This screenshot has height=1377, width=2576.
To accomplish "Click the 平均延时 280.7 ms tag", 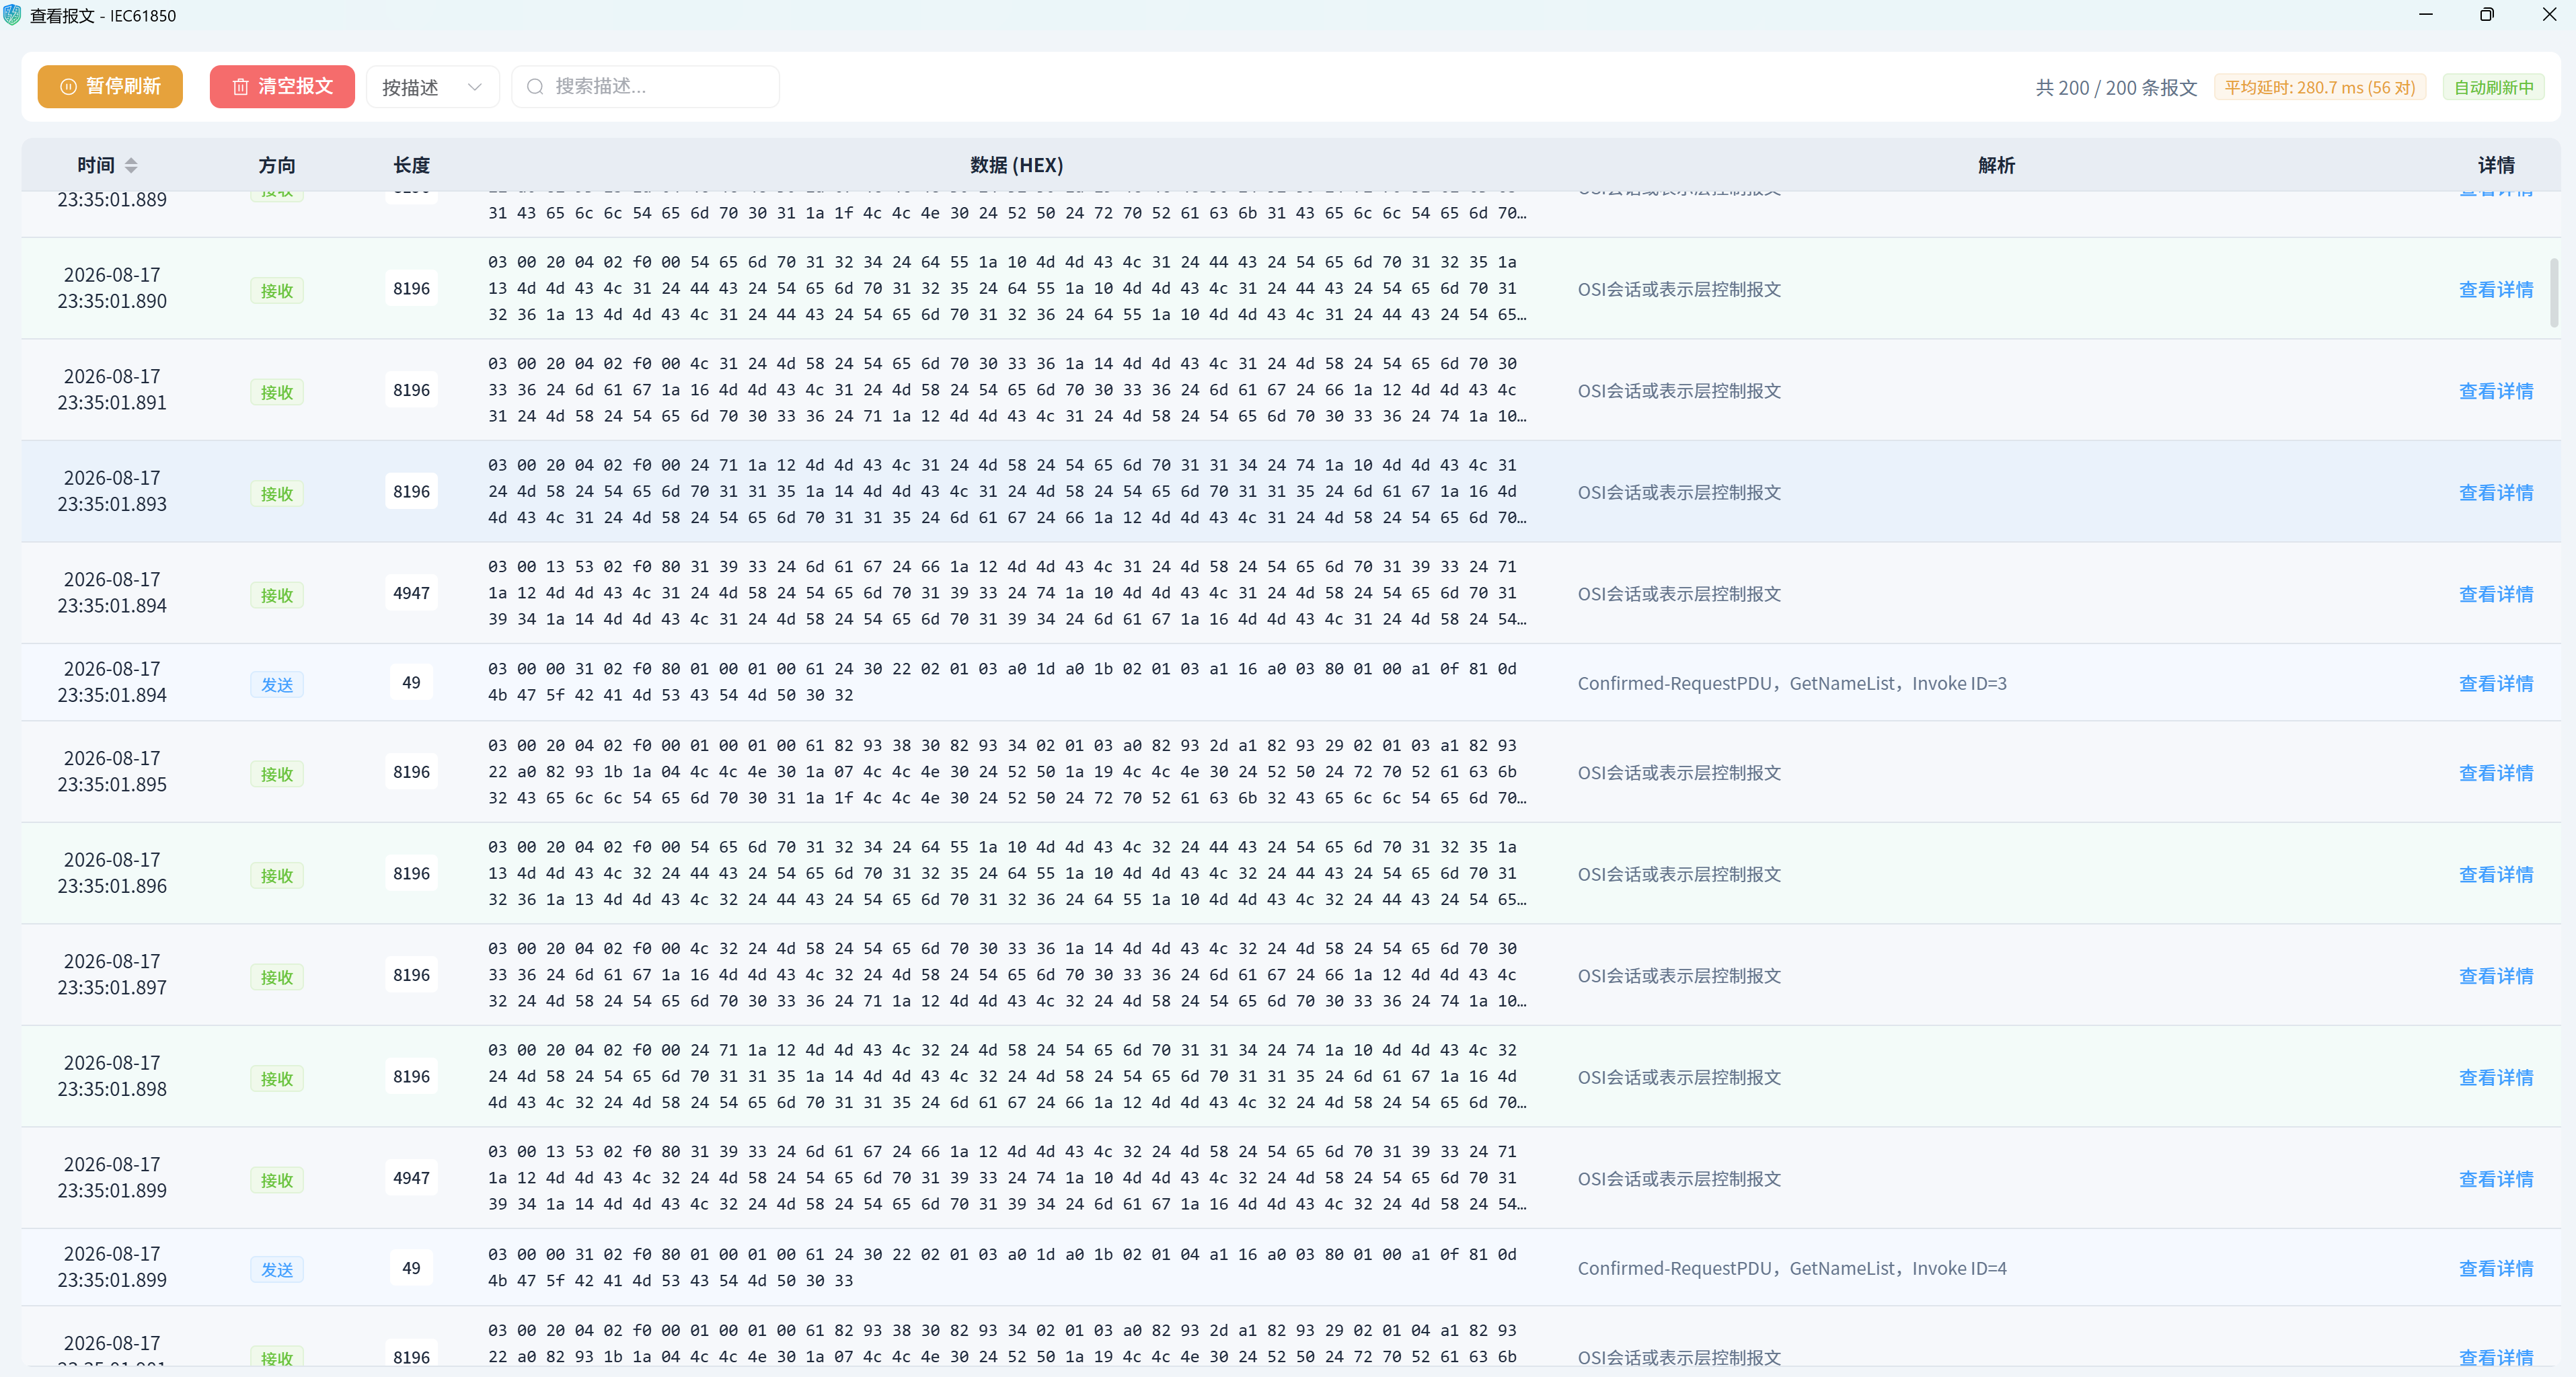I will point(2319,87).
